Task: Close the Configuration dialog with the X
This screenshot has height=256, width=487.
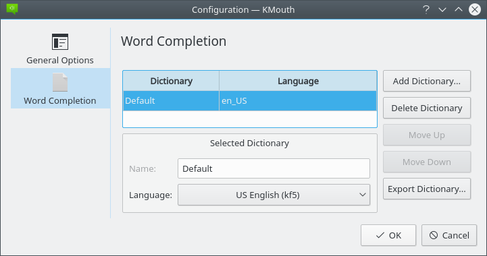Action: click(x=475, y=9)
